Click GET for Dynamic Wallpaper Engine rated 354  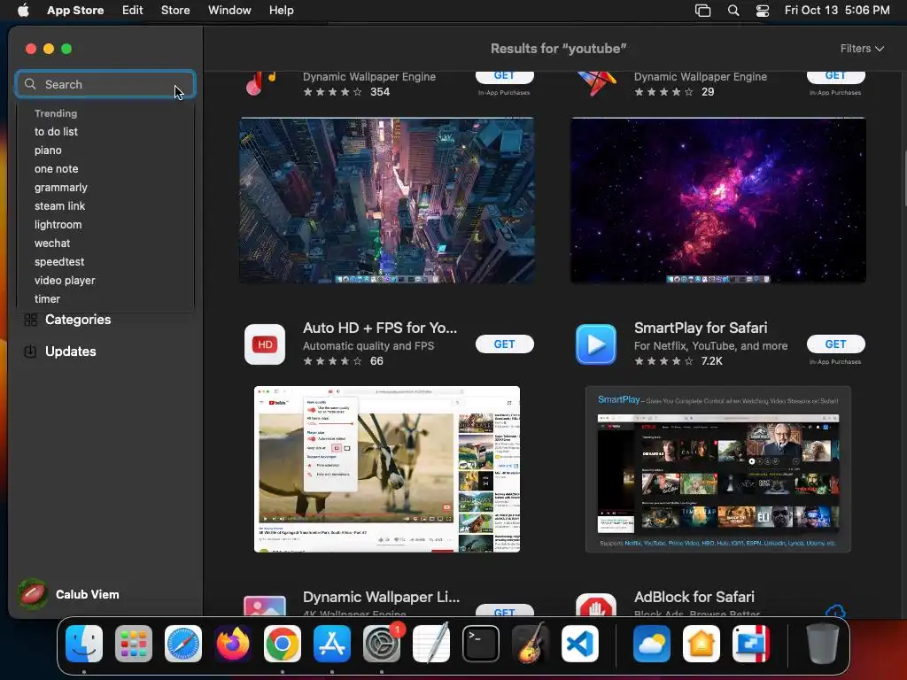[x=504, y=76]
